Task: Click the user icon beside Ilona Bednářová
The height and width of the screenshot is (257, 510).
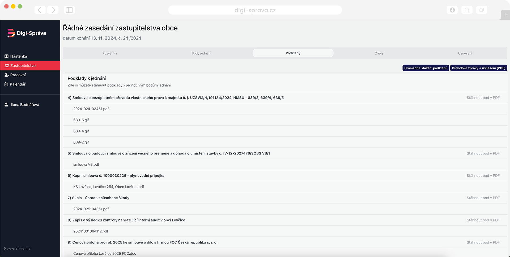Action: coord(6,105)
